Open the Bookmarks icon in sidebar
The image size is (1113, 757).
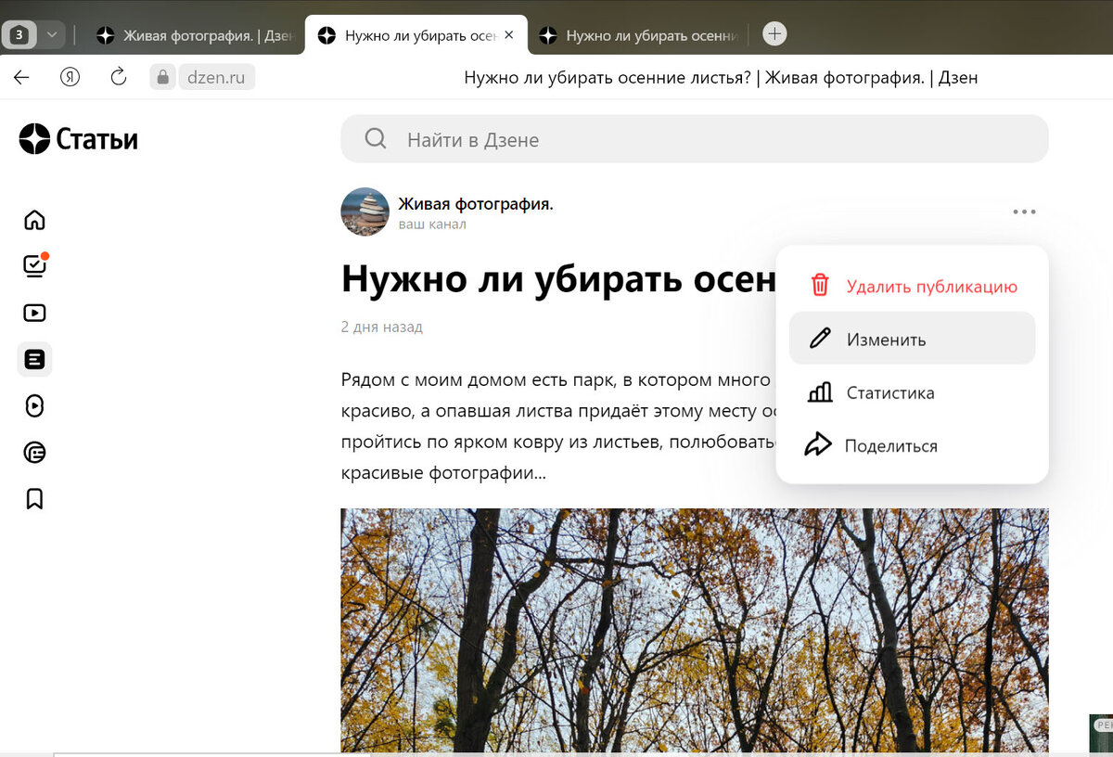[34, 499]
